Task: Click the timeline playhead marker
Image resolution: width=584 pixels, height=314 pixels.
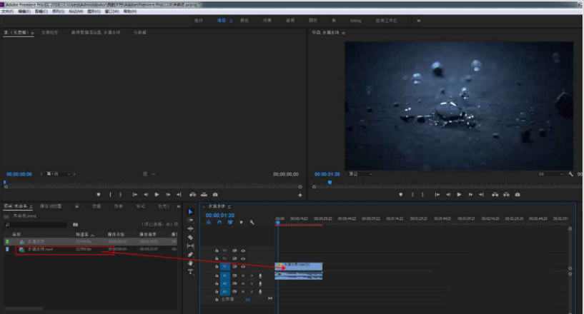Action: pyautogui.click(x=277, y=223)
